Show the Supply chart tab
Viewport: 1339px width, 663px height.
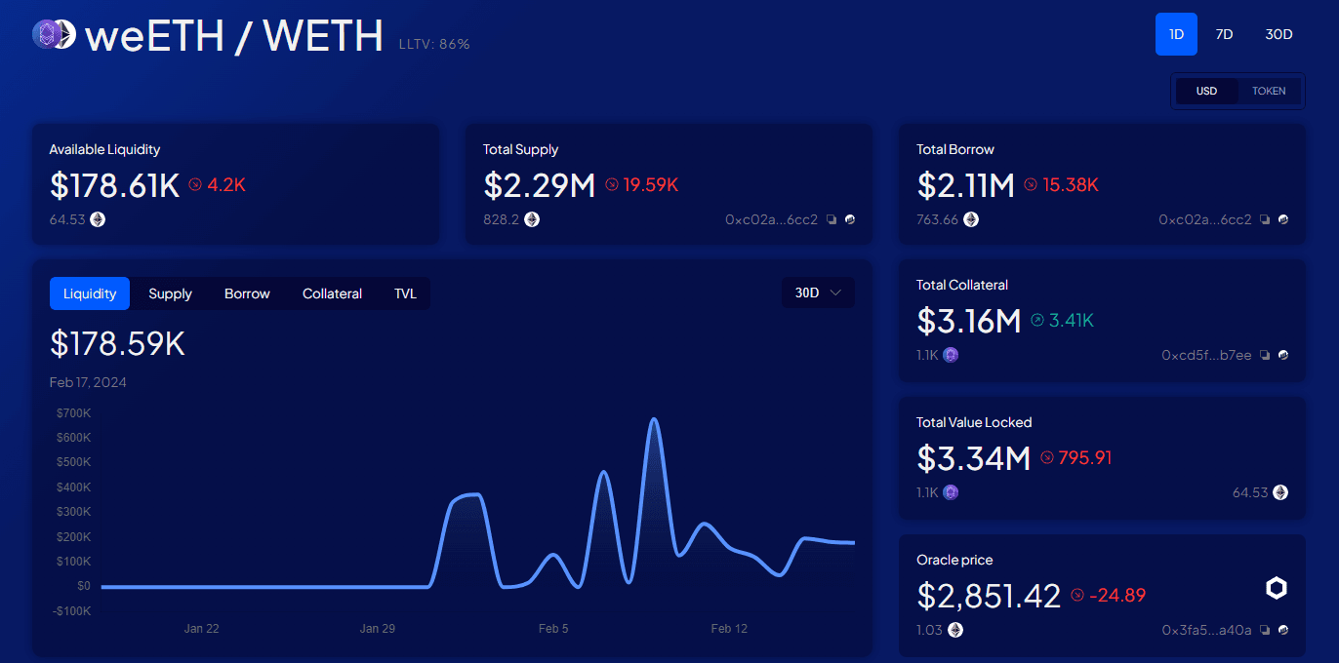click(x=170, y=293)
